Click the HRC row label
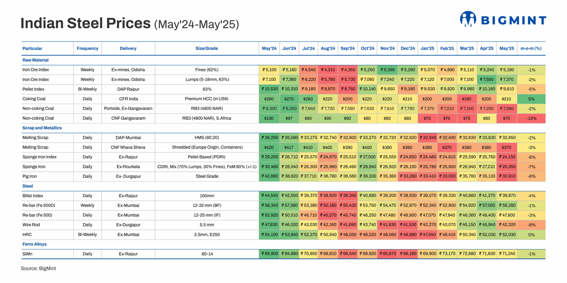The height and width of the screenshot is (283, 567). (x=27, y=234)
